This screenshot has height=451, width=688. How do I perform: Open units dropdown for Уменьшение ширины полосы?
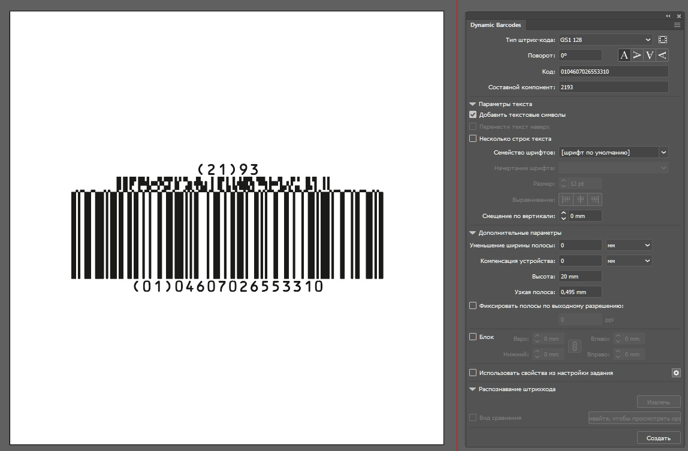pos(629,245)
